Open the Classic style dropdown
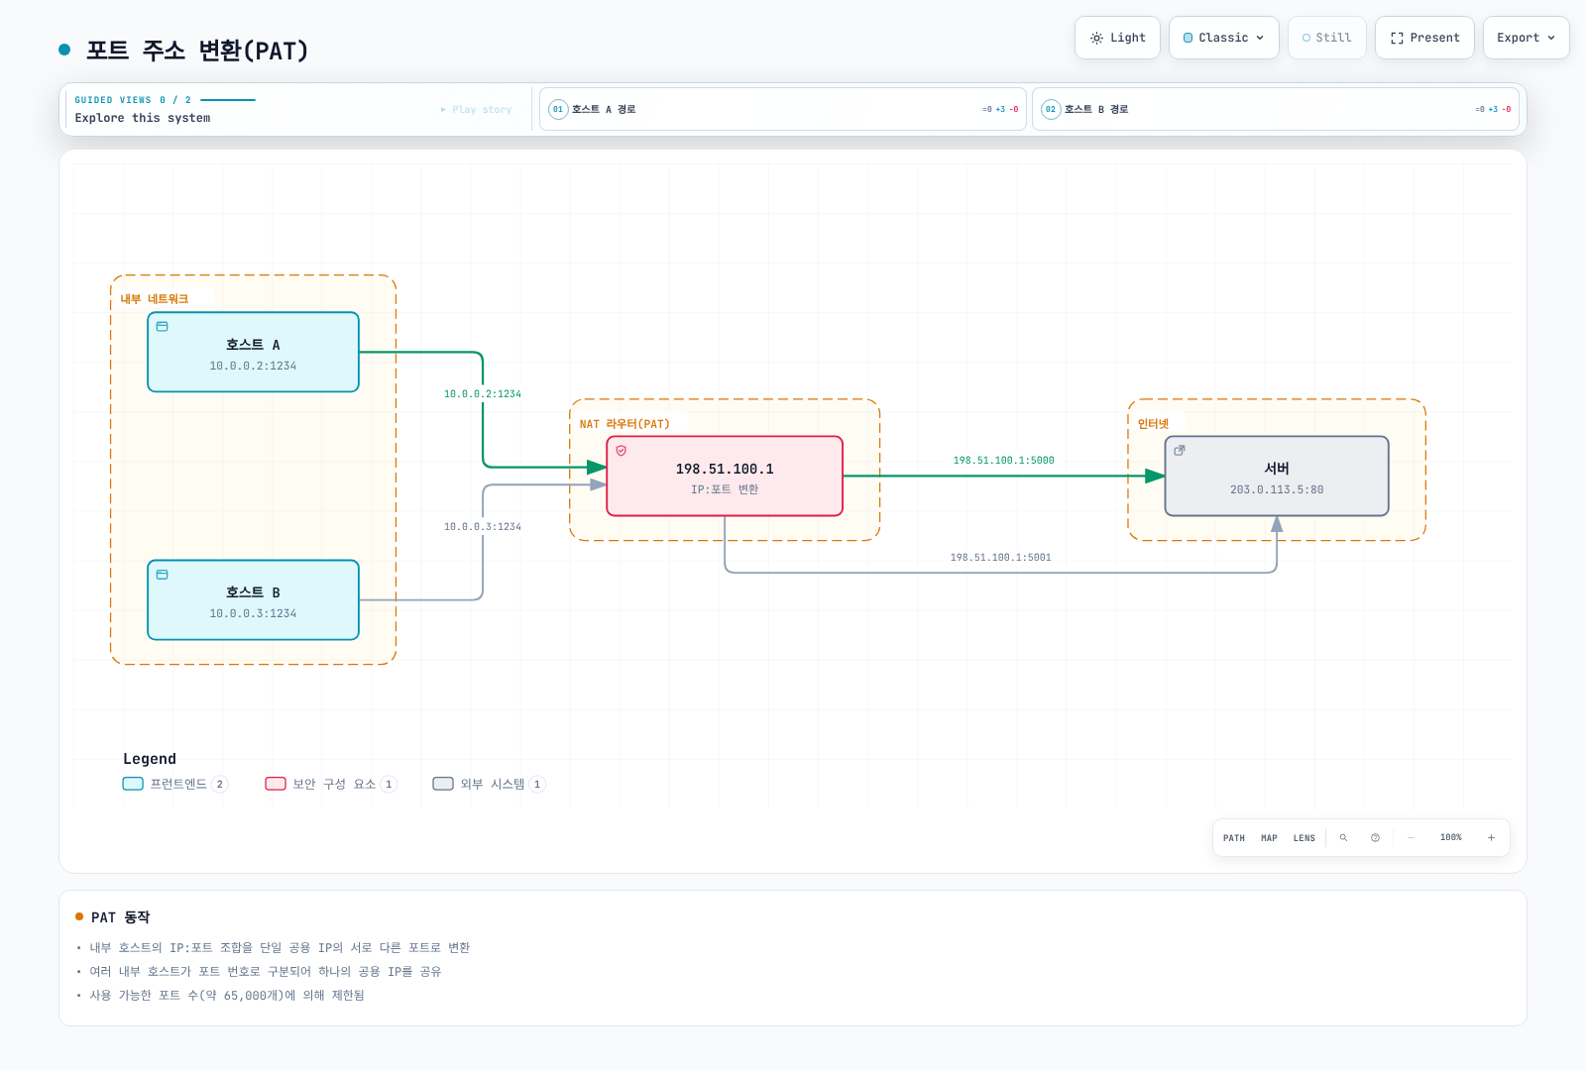The height and width of the screenshot is (1070, 1586). [1224, 38]
